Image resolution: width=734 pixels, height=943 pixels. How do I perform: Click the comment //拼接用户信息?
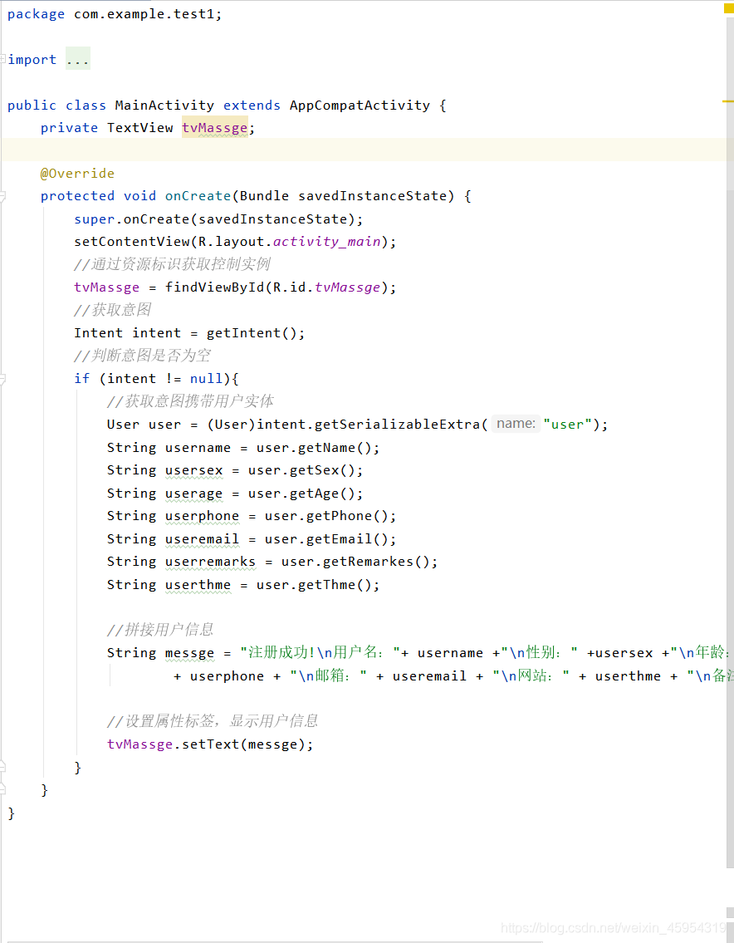click(x=160, y=630)
